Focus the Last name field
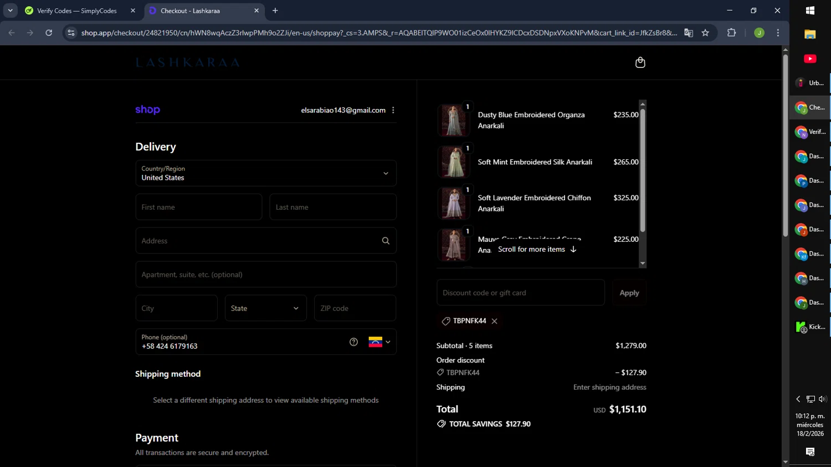Viewport: 831px width, 467px height. click(x=333, y=207)
